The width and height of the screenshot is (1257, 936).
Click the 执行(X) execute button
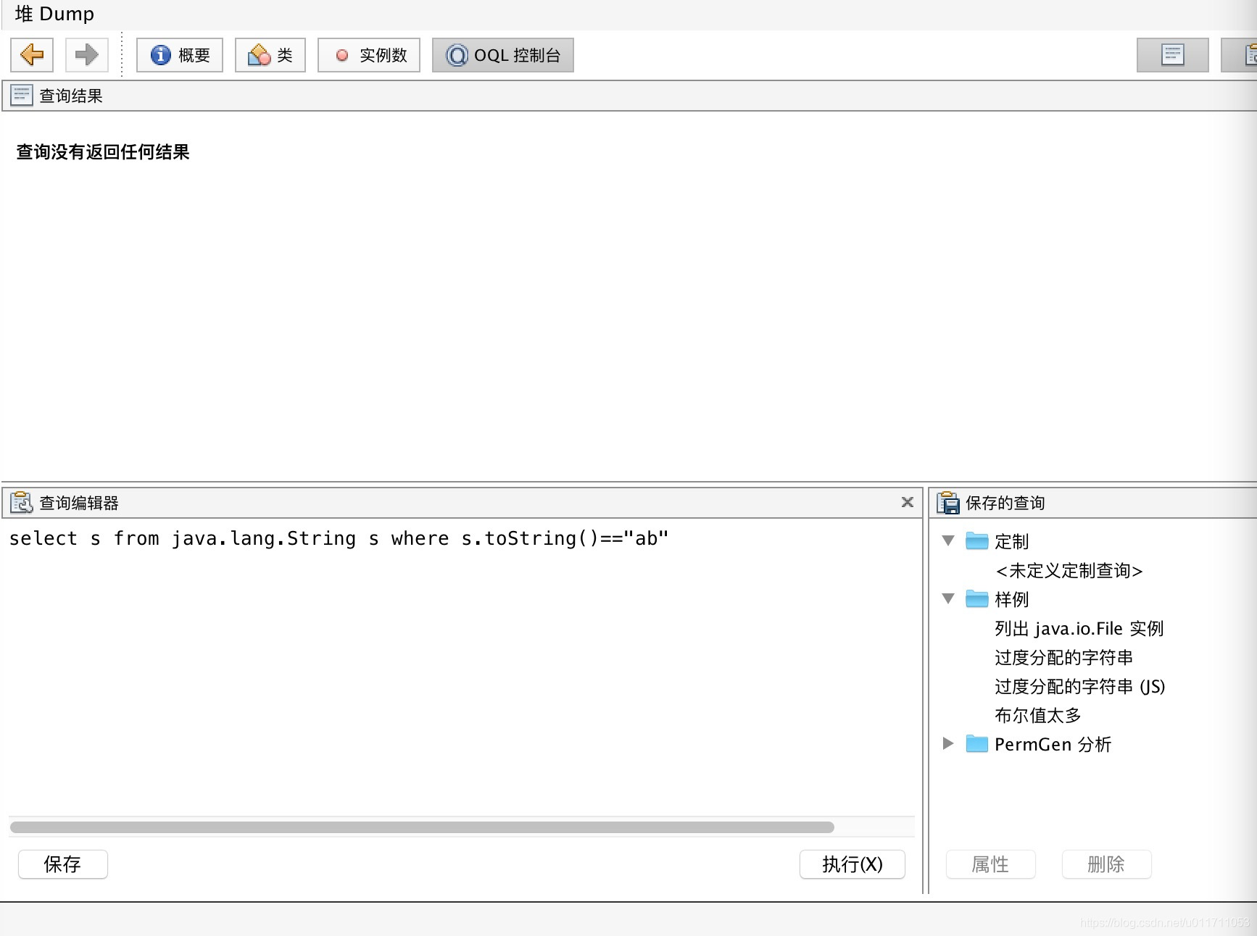[852, 864]
